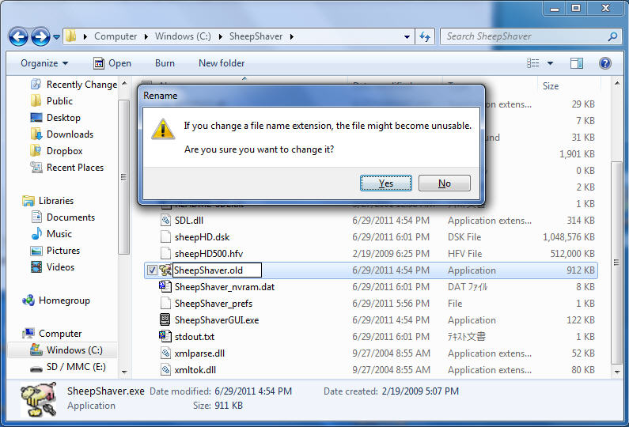Screen dimensions: 629x427
Task: Open Public folder in navigation pane
Action: (x=51, y=101)
